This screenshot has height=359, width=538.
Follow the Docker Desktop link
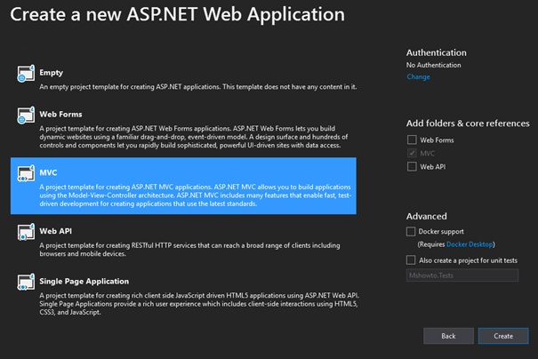coord(468,242)
